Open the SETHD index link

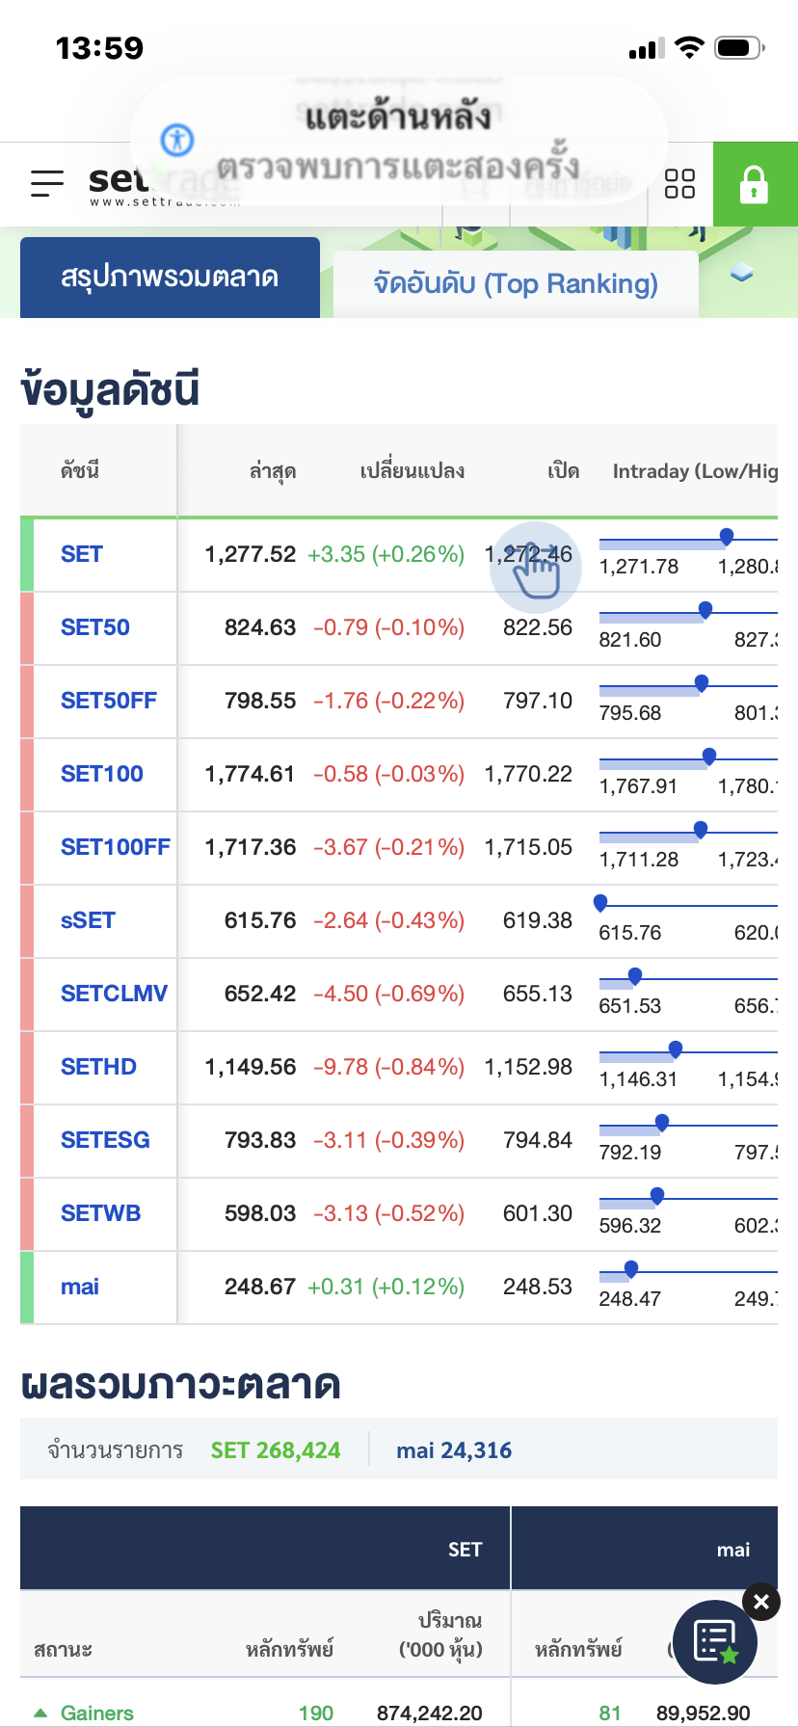click(x=98, y=1067)
